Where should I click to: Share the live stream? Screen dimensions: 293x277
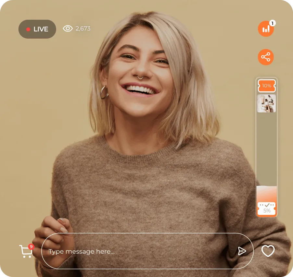point(266,57)
